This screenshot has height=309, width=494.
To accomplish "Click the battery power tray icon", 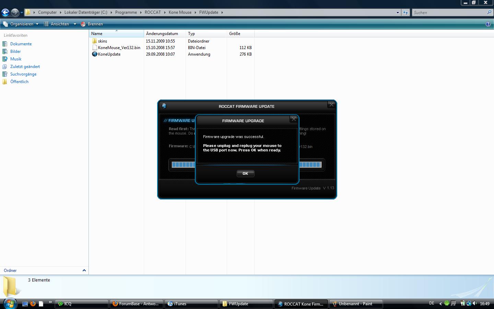I will (x=462, y=303).
